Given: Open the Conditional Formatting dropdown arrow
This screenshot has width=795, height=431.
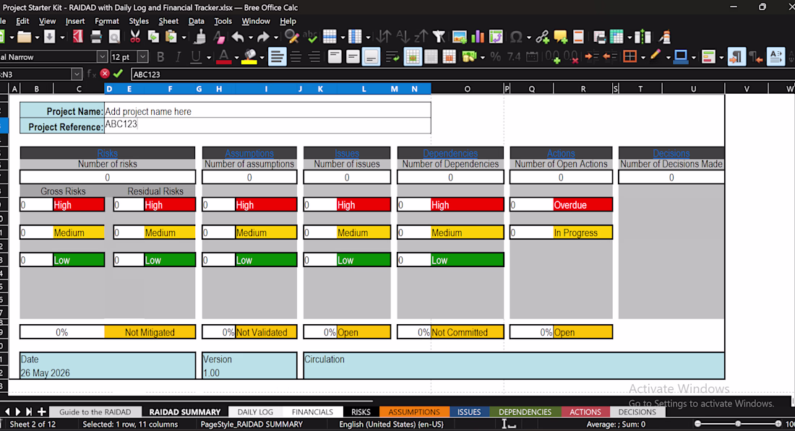Looking at the screenshot, I should click(721, 57).
